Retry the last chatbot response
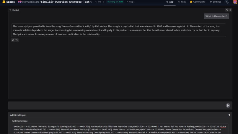238x134 pixels. tap(13, 40)
